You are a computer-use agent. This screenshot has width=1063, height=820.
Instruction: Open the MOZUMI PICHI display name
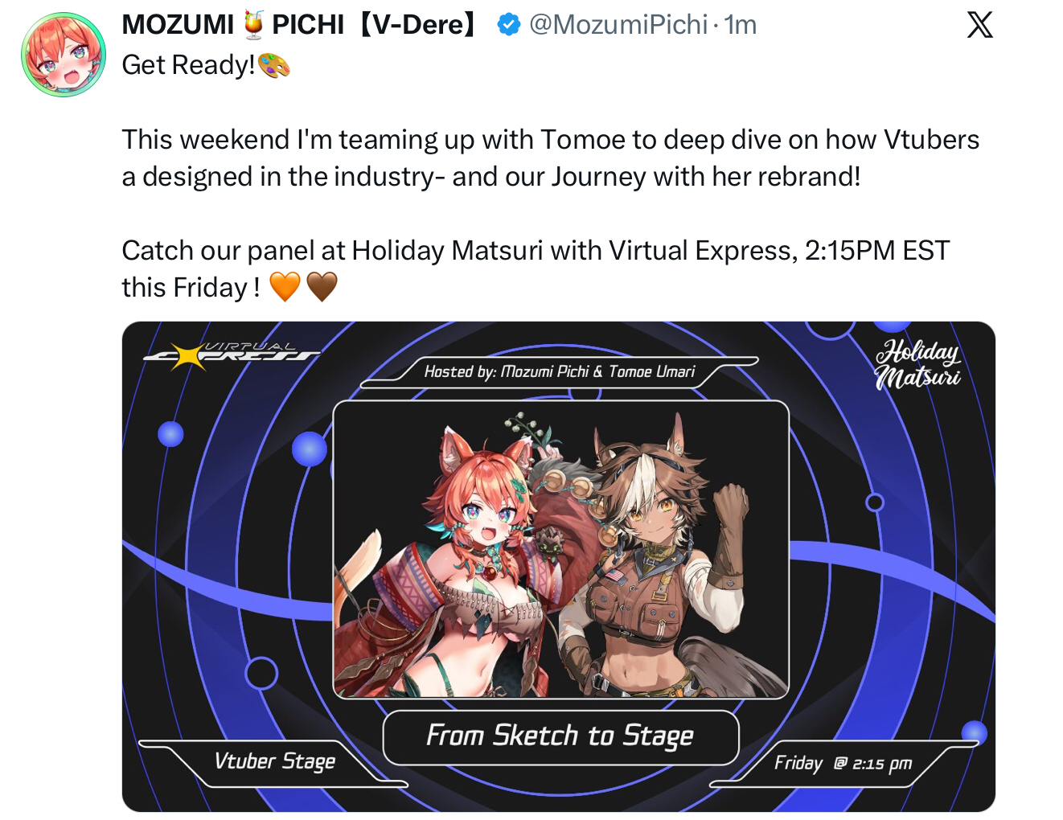[298, 25]
